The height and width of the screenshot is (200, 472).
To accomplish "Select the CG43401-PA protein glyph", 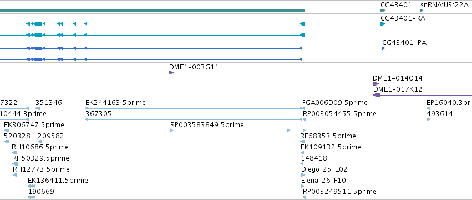I will pos(383,48).
